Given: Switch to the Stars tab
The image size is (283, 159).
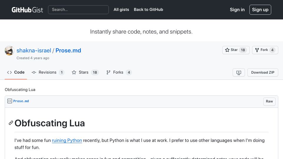Looking at the screenshot, I should point(85,72).
